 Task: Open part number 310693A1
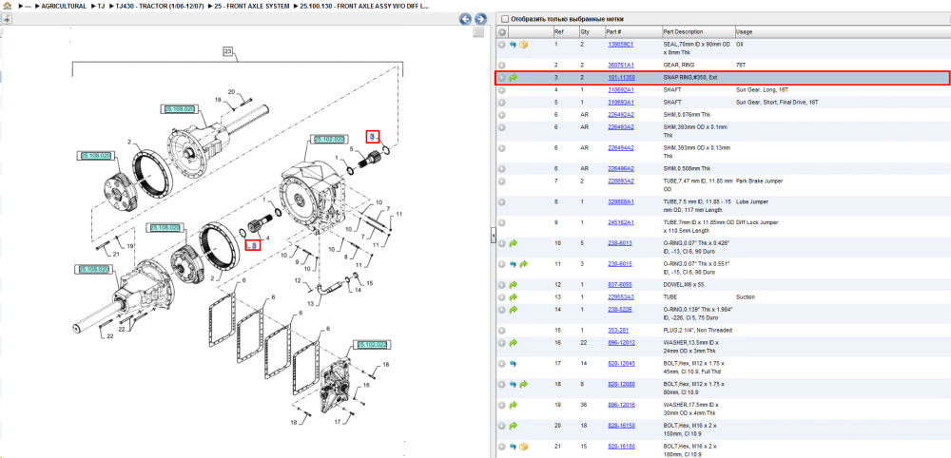coord(620,103)
